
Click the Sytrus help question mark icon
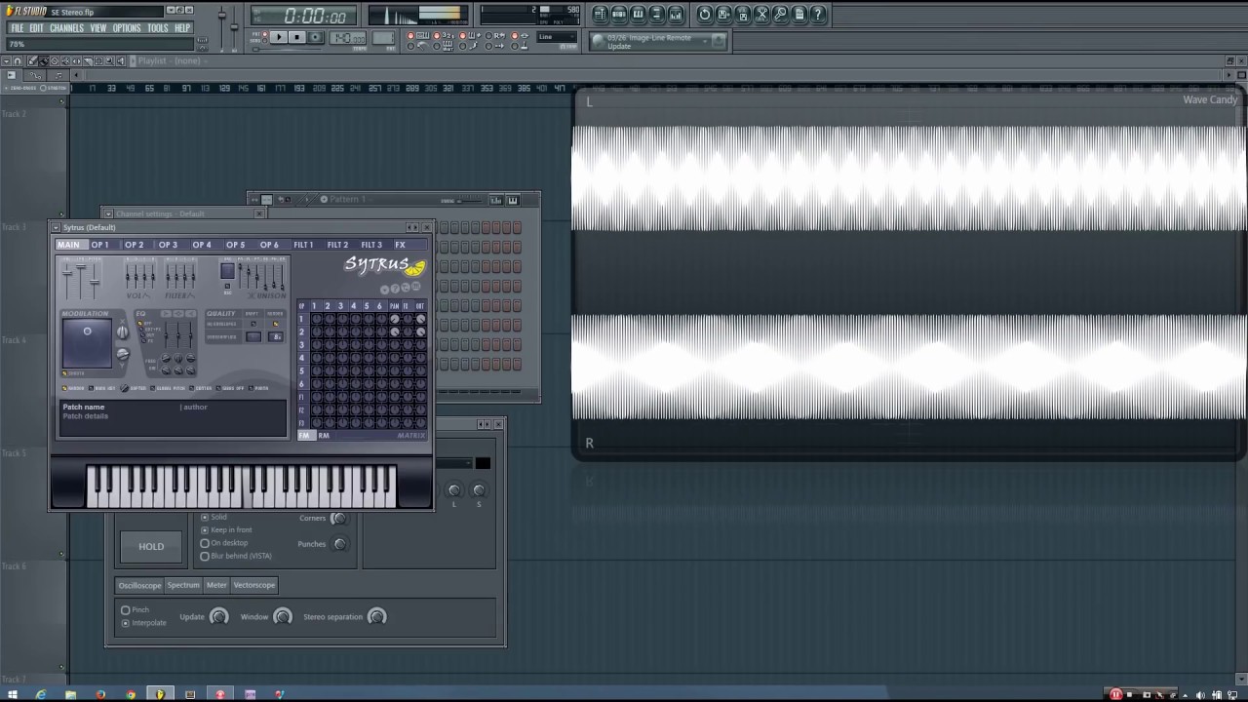coord(395,289)
